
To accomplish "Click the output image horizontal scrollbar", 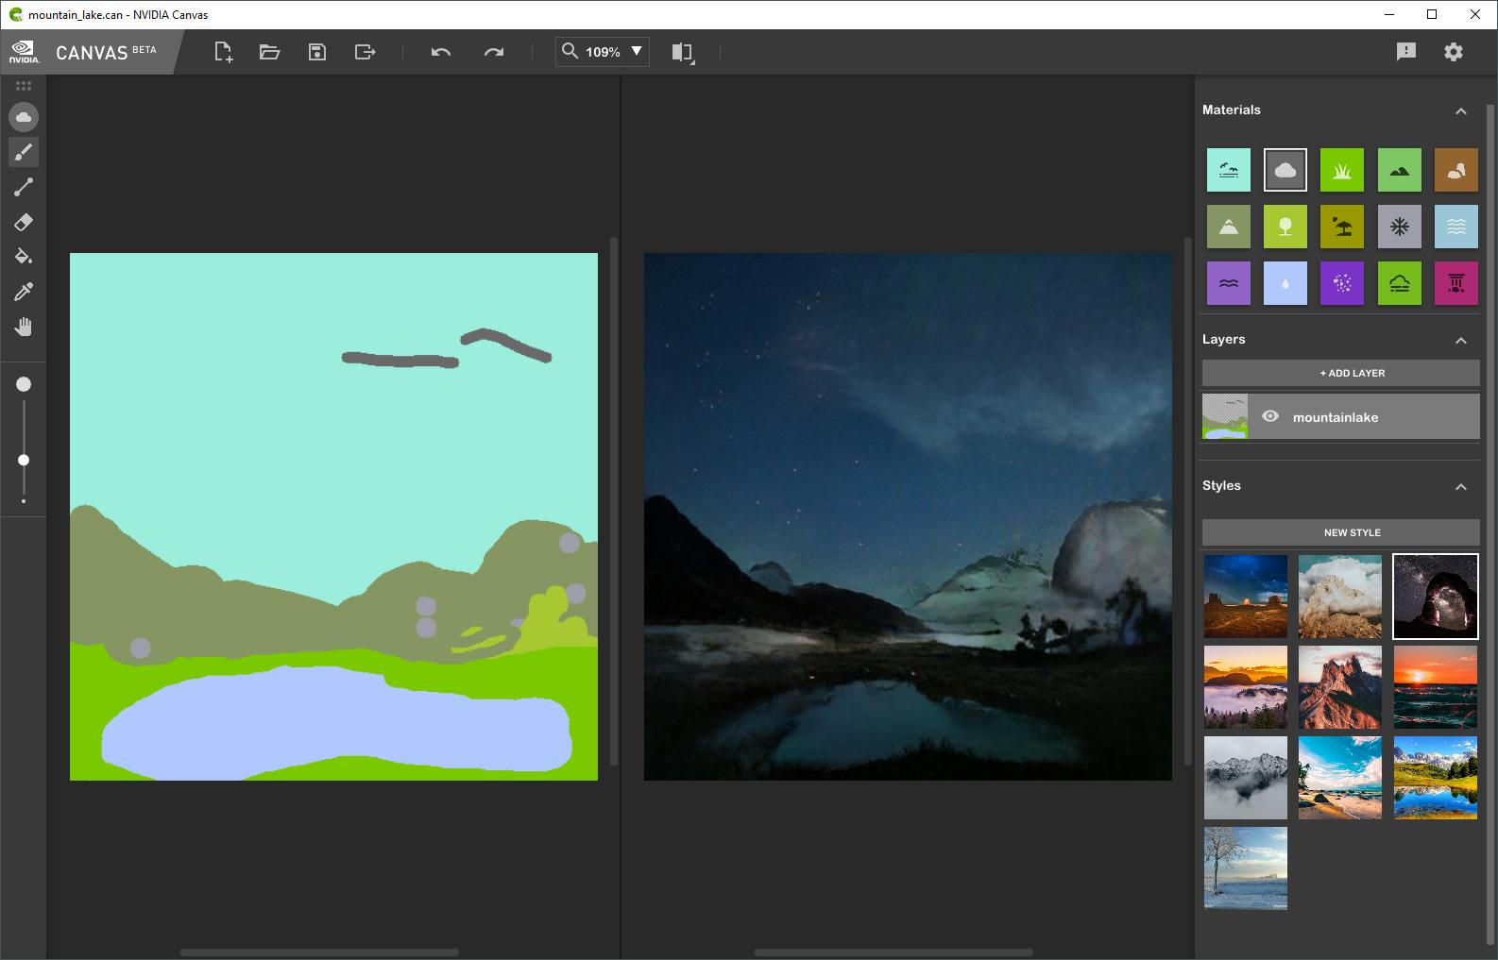I will coord(894,952).
